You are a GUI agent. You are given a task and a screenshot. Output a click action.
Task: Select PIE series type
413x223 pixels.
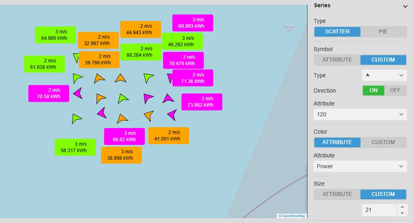coord(383,31)
